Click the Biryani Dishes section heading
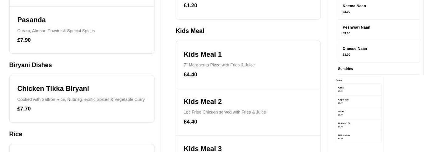 tap(30, 65)
